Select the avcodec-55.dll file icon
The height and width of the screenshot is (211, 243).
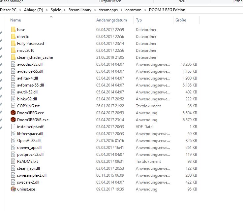coord(13,64)
